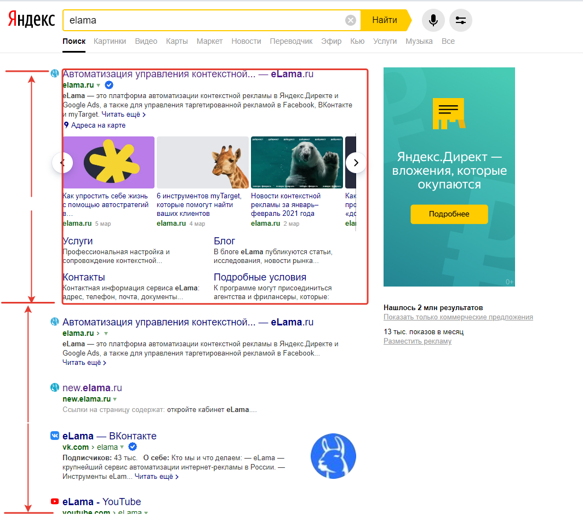
Task: Clear the search field with the X icon
Action: coord(350,20)
